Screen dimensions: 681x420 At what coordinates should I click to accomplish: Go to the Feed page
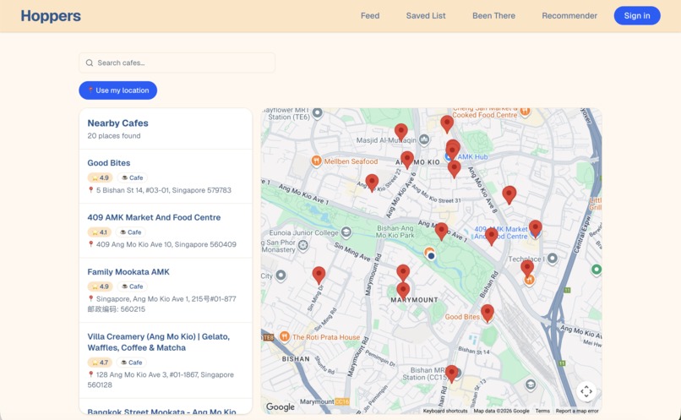pyautogui.click(x=370, y=16)
